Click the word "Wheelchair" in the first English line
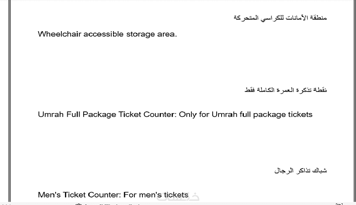Screen dimensions: 356x205 pyautogui.click(x=59, y=34)
